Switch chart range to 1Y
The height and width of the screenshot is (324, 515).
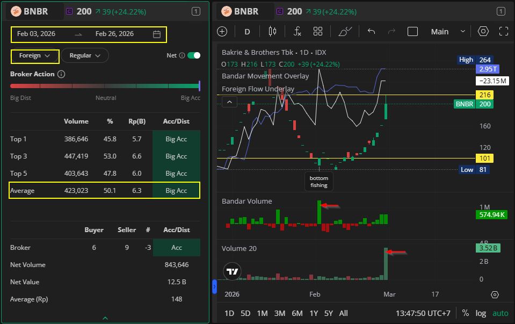tap(314, 313)
